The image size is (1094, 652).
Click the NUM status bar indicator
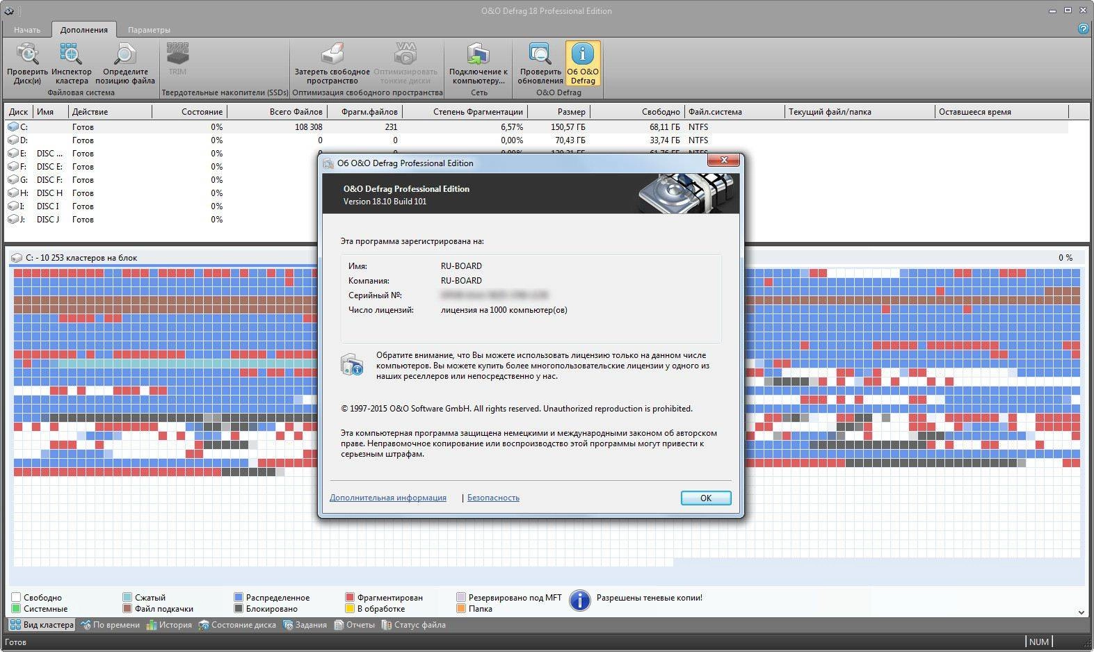pos(1038,642)
